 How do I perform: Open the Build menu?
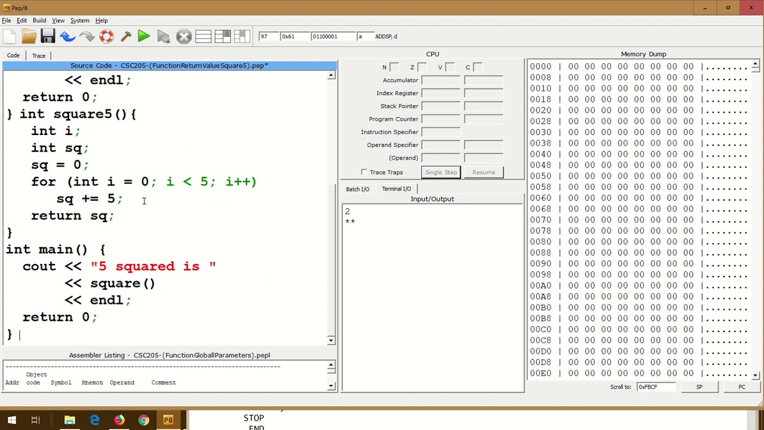[39, 20]
